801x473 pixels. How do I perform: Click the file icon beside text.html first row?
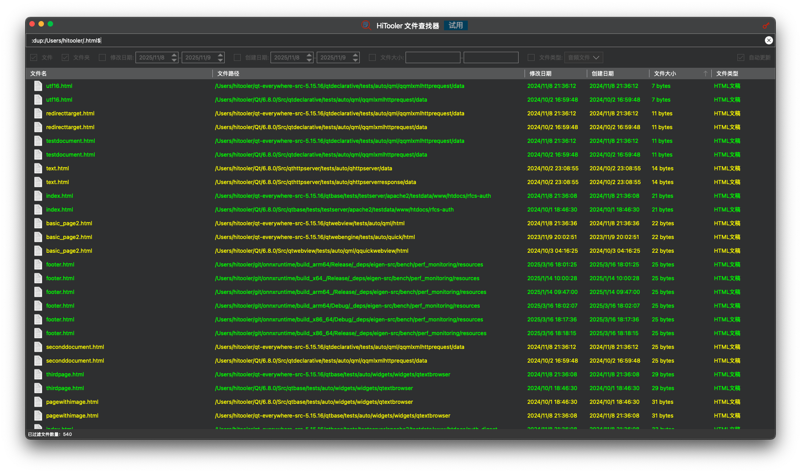[38, 169]
